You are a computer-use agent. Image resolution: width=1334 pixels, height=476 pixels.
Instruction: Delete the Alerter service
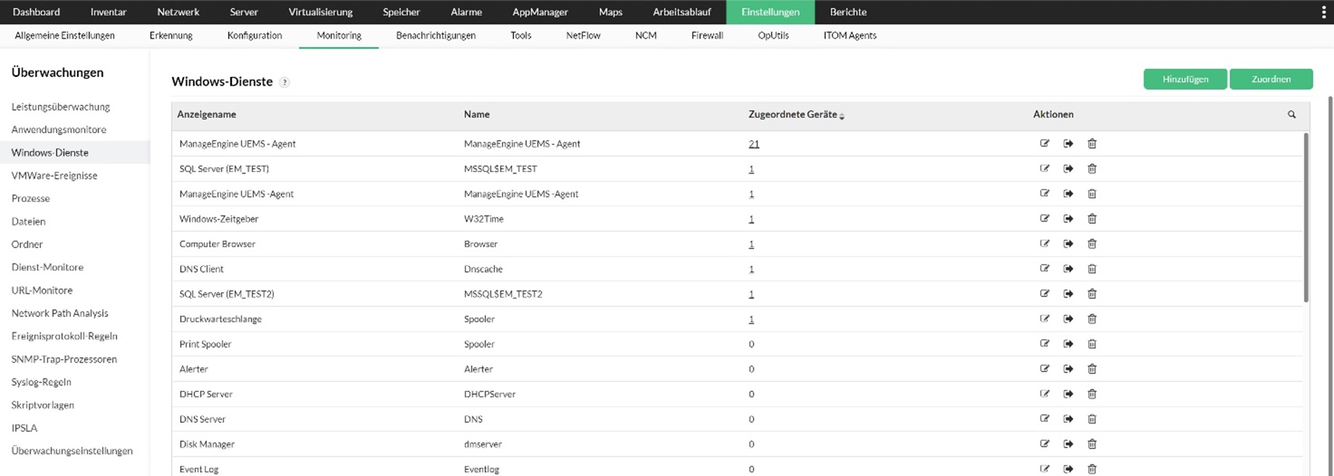(x=1092, y=368)
